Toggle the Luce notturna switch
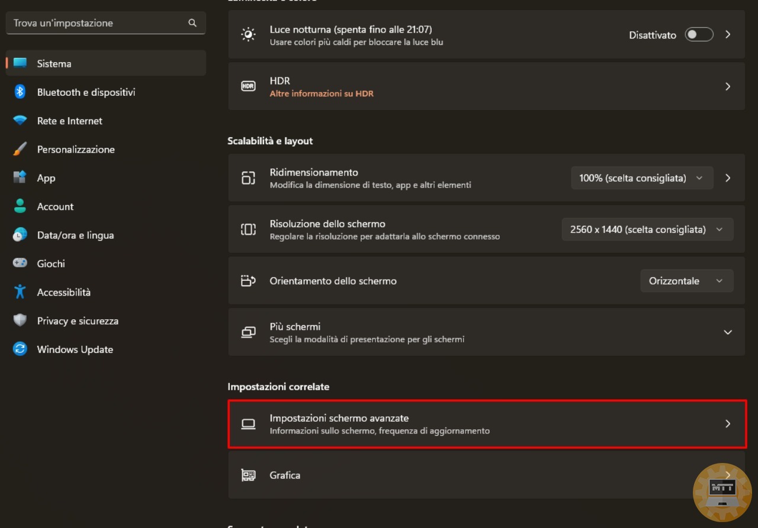This screenshot has height=528, width=758. tap(699, 35)
